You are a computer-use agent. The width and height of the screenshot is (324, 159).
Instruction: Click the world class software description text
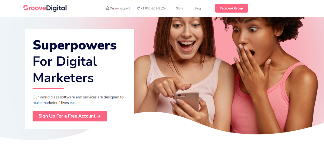pyautogui.click(x=78, y=100)
